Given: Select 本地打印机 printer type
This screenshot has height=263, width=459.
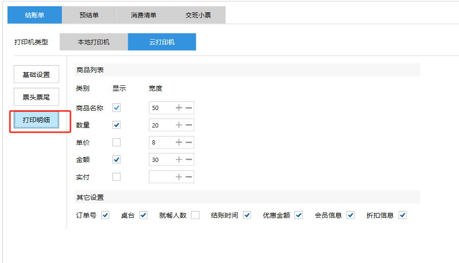Looking at the screenshot, I should (x=94, y=42).
